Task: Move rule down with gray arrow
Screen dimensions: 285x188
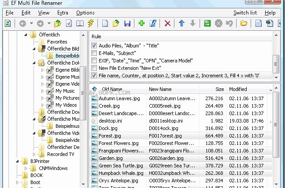Action: (192, 23)
